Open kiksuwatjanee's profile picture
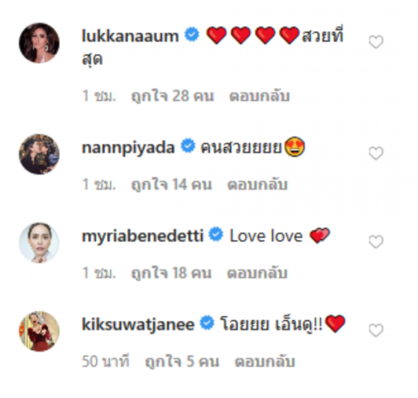 pyautogui.click(x=39, y=330)
